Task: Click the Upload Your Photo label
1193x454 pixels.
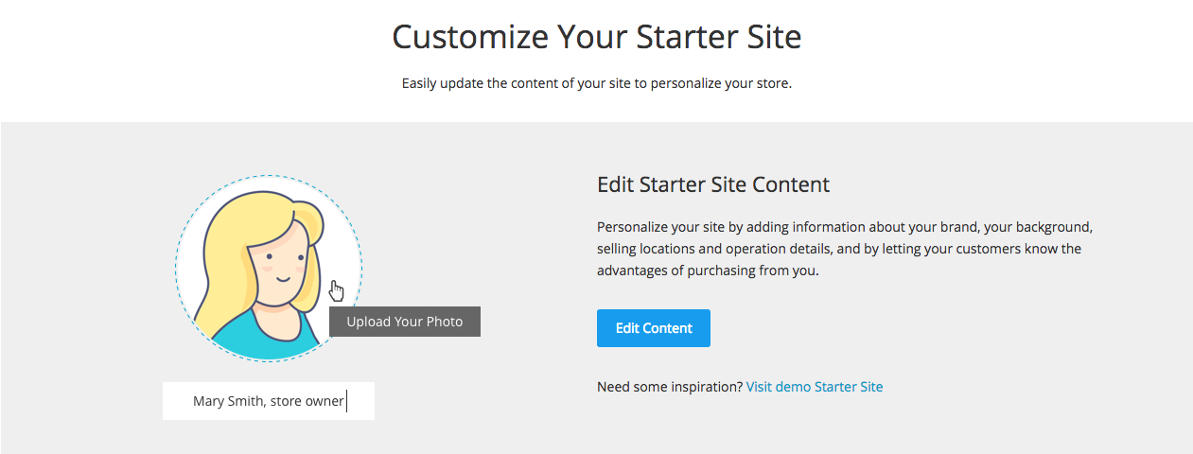Action: coord(405,322)
